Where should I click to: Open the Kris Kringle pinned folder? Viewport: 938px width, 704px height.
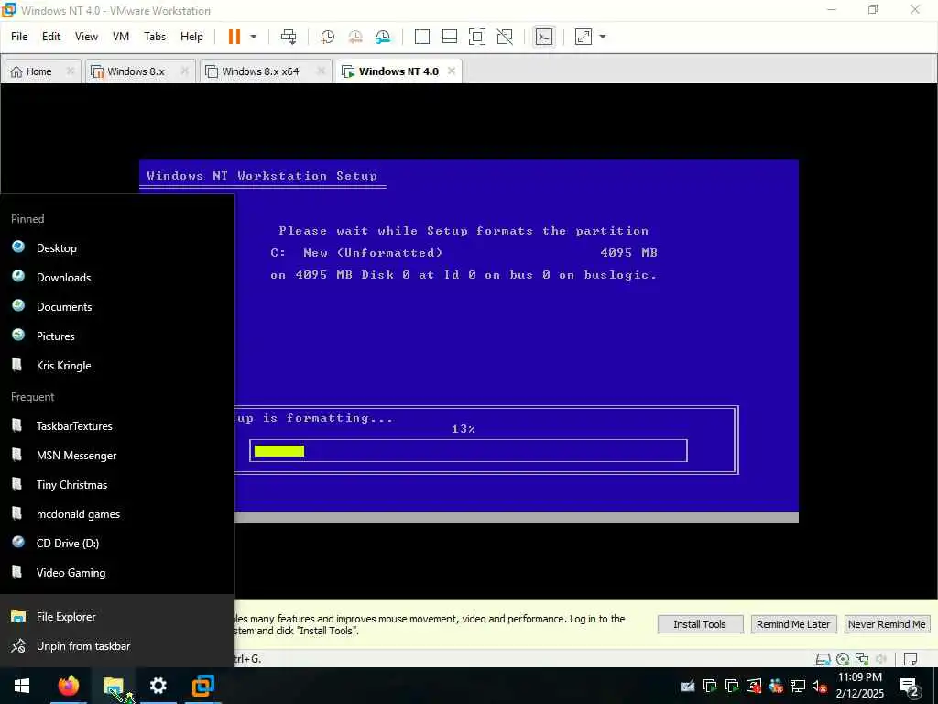(x=117, y=365)
